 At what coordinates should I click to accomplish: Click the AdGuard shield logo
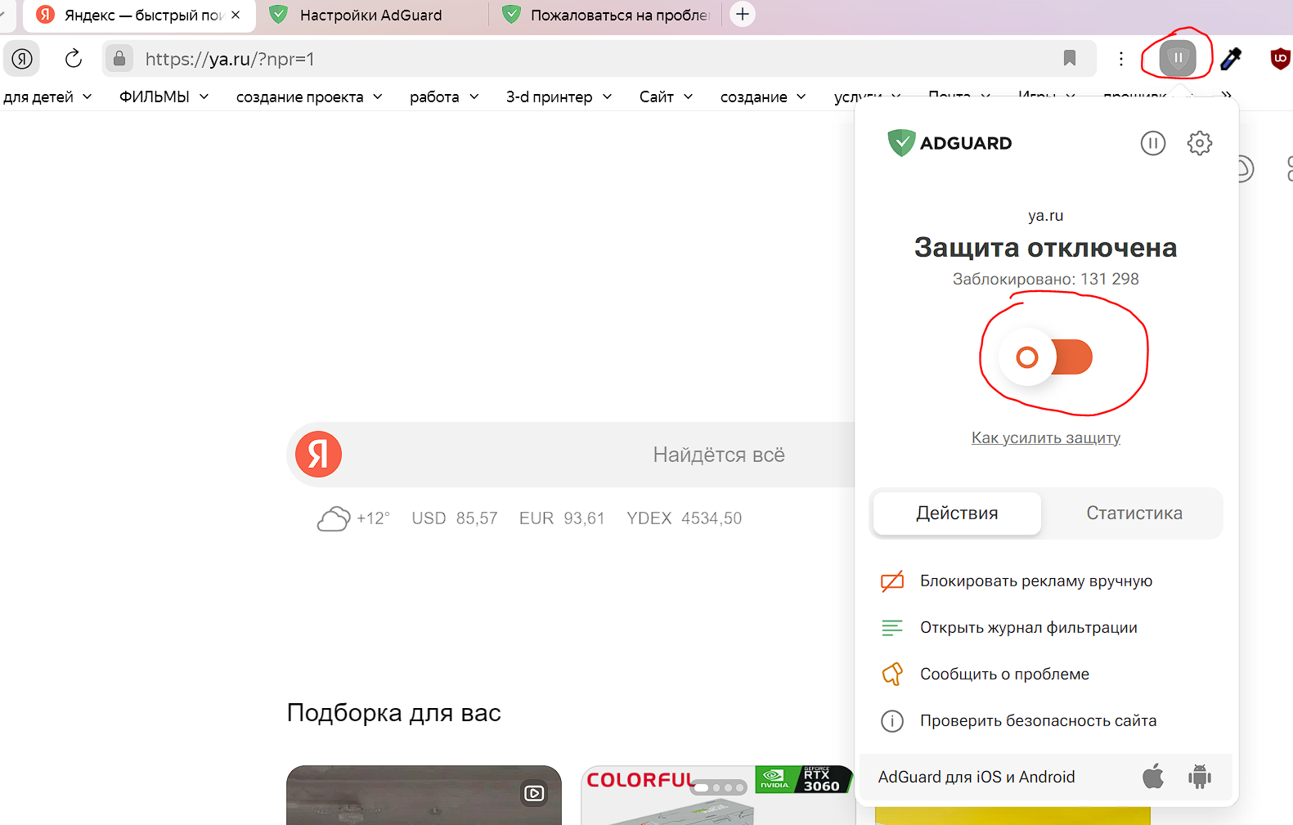point(900,143)
